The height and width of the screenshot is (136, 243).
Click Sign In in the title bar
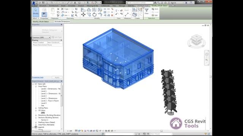click(x=173, y=3)
